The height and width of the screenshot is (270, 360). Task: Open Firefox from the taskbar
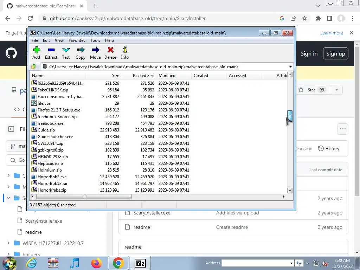96,263
